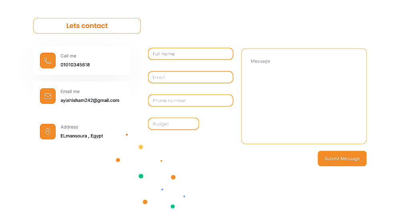Click the Email me label
This screenshot has height=219, width=400.
point(70,92)
